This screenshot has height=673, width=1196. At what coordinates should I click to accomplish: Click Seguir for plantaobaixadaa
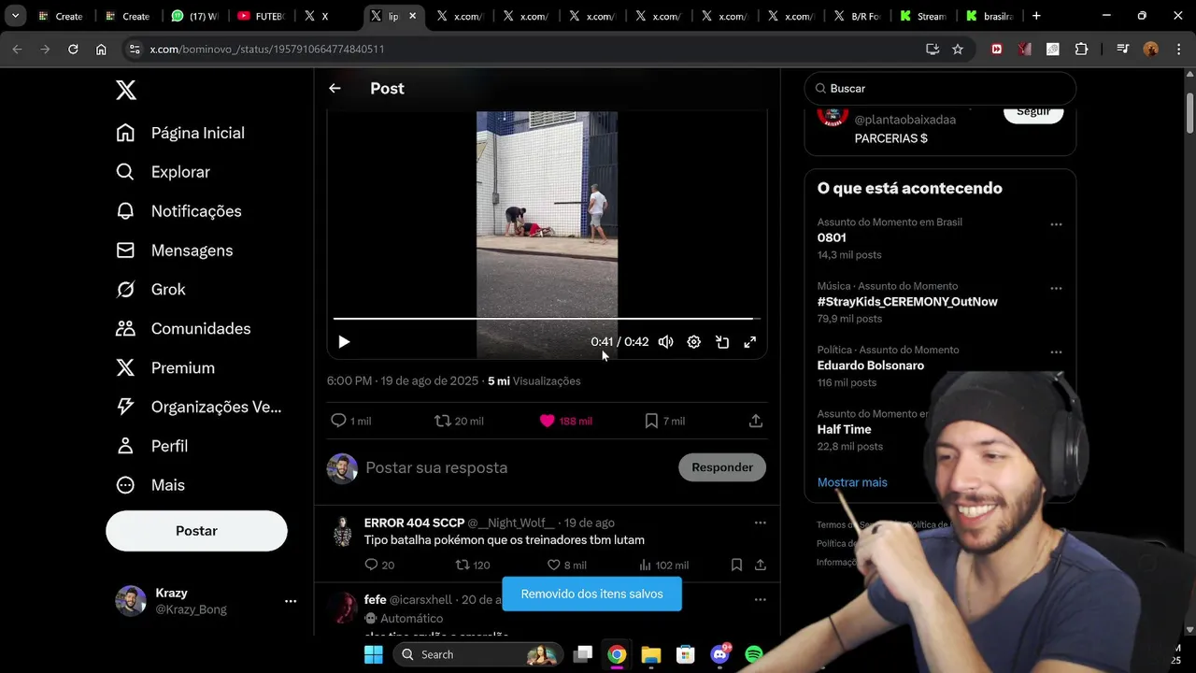(1033, 112)
